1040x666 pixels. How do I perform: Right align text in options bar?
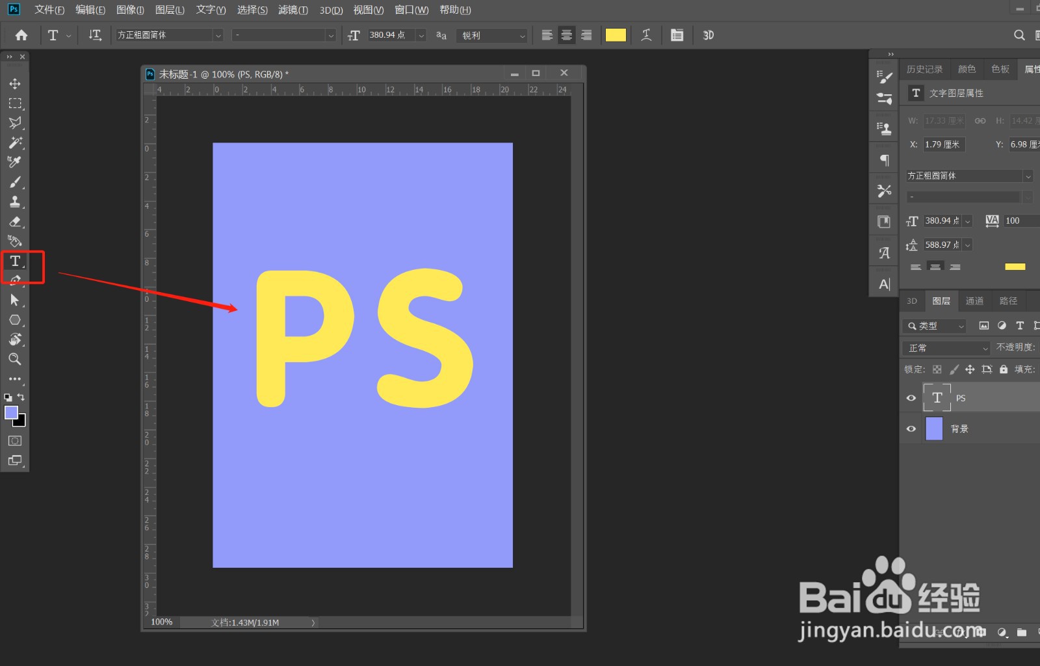586,35
